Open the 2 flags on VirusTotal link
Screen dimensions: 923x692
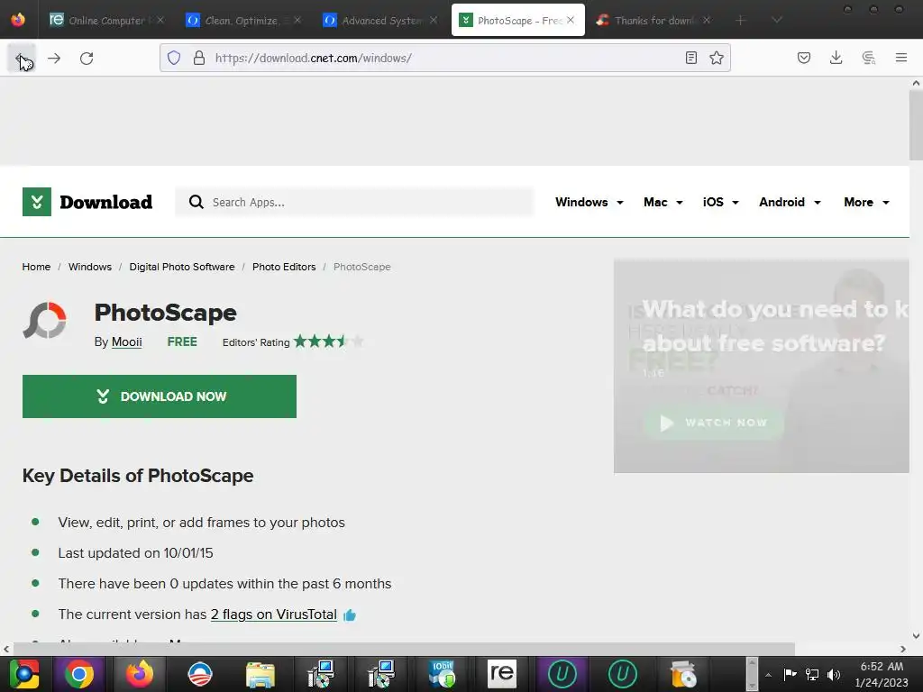coord(274,615)
